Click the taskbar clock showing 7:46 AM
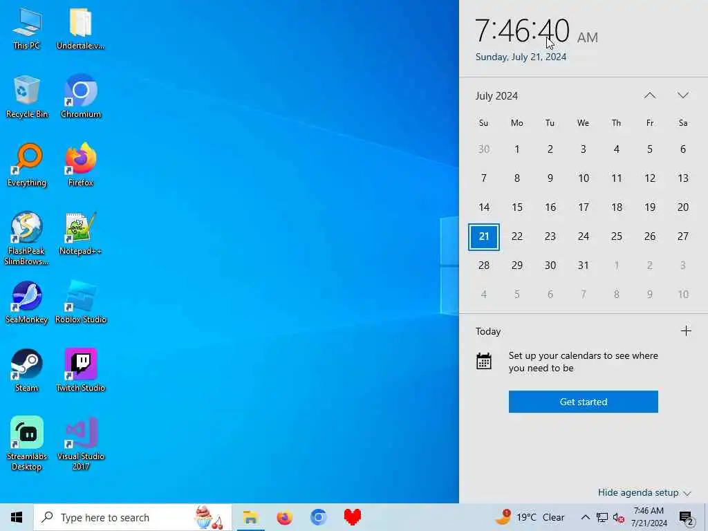 pyautogui.click(x=649, y=517)
